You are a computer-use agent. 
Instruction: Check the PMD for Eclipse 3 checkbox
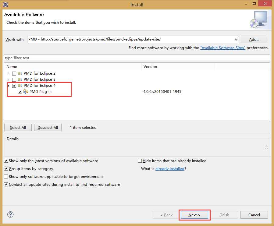pyautogui.click(x=14, y=79)
